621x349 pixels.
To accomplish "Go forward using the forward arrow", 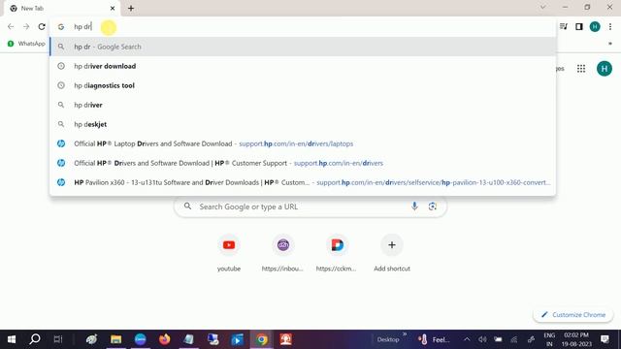I will [26, 26].
